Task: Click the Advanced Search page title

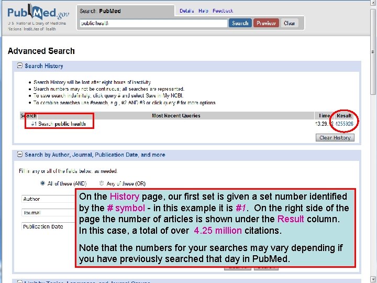Action: tap(41, 51)
